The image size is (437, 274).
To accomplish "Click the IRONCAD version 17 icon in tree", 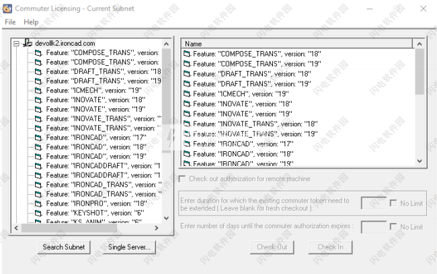I will [x=38, y=138].
